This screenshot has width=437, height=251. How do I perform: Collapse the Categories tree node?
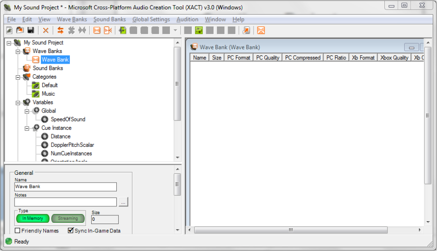(x=18, y=77)
